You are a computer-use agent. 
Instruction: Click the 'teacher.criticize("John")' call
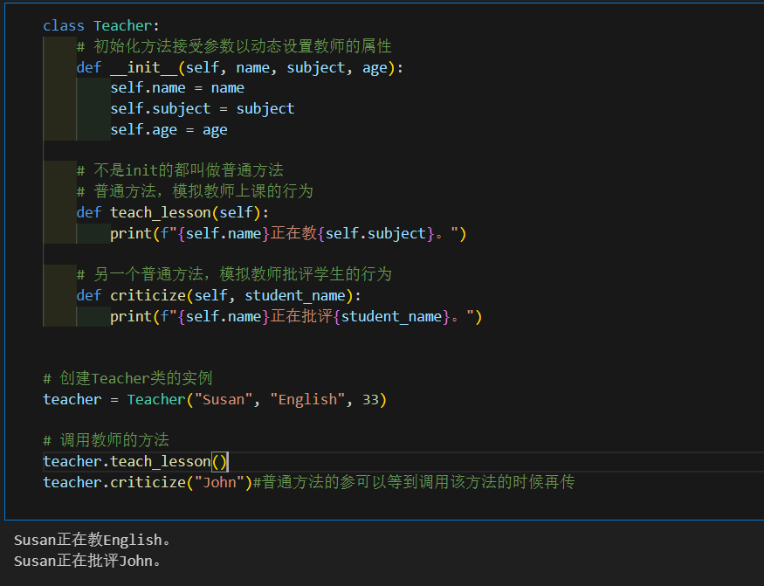coord(148,482)
